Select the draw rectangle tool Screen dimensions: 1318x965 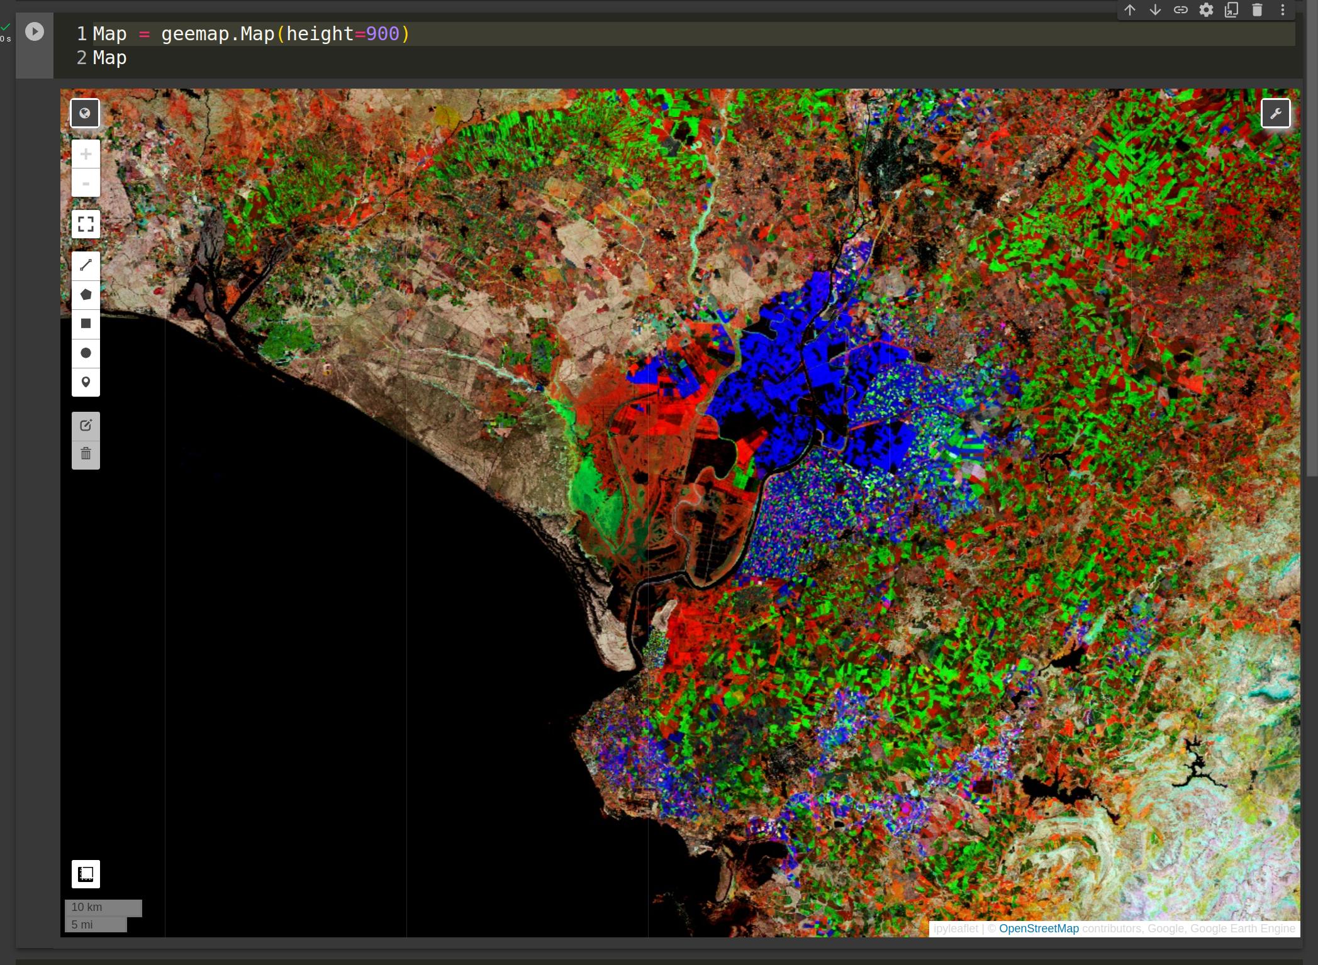[86, 324]
